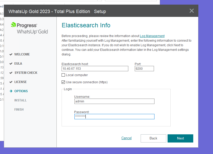Click the checkmark beside EULA

click(11, 63)
